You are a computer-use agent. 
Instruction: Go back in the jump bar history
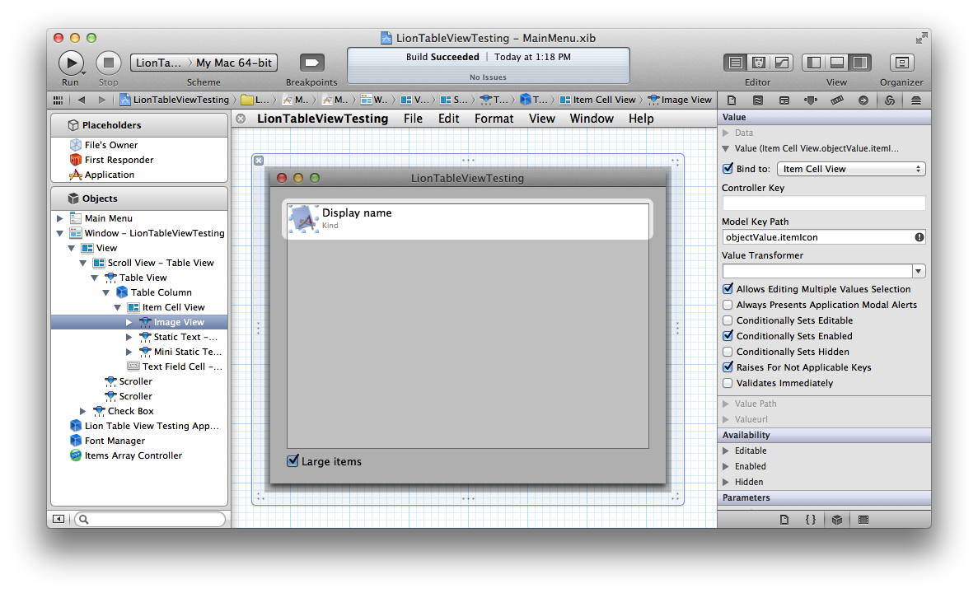(81, 100)
